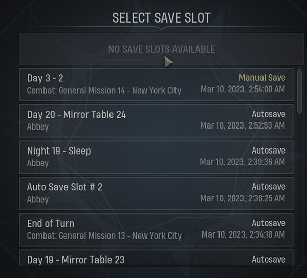Select the Day 3 - 2 save slot
The image size is (307, 278).
click(156, 84)
